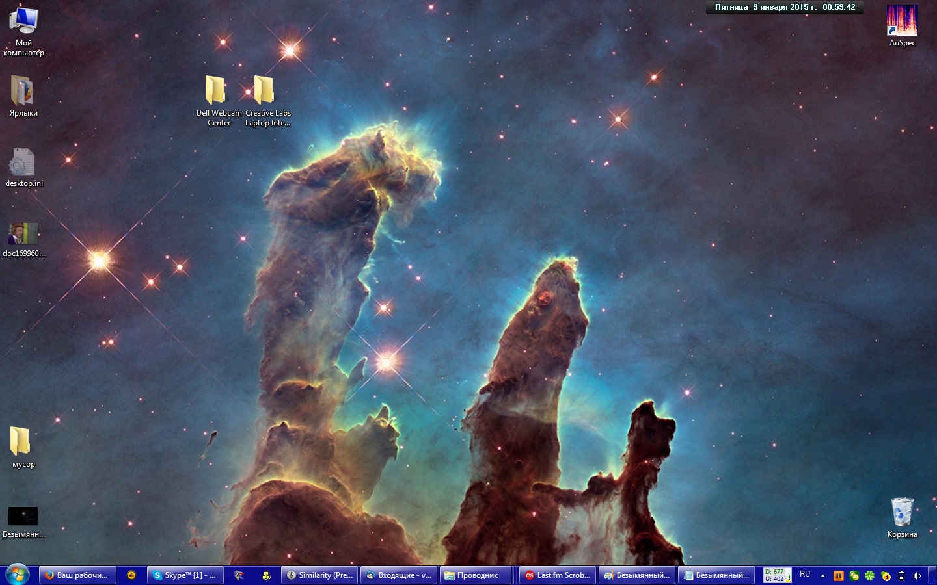Click the green flower ICQ tray icon
The image size is (937, 585).
[x=869, y=575]
